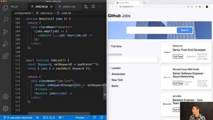The height and width of the screenshot is (120, 213).
Task: Select the New York location option
Action: click(x=109, y=80)
